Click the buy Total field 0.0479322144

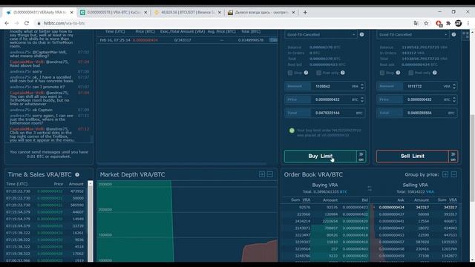pos(324,113)
